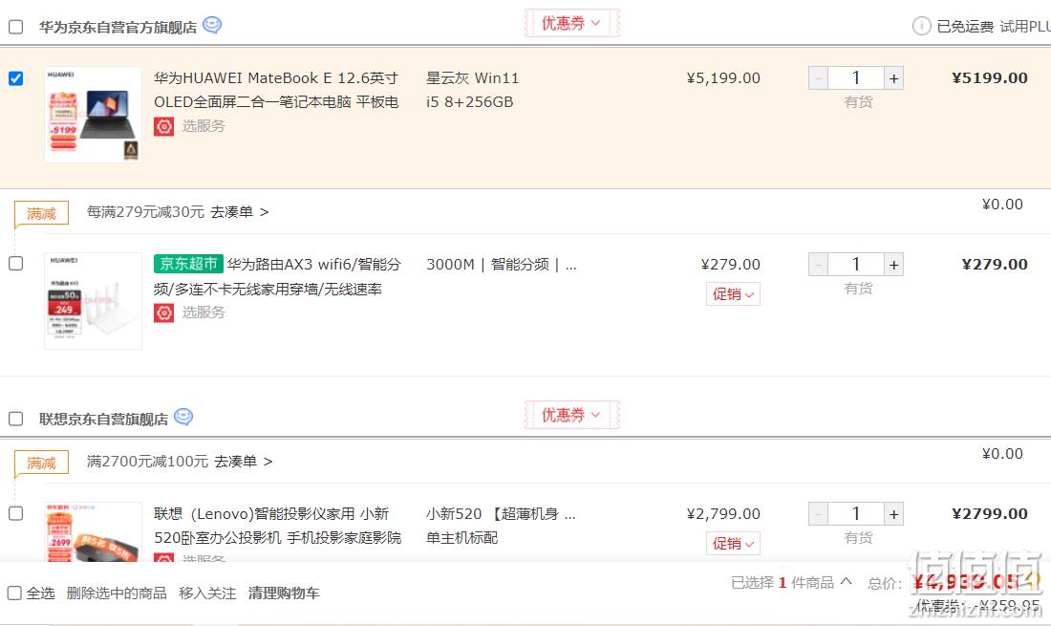Viewport: 1051px width, 626px height.
Task: Decrease 华为路由AX3 quantity with minus
Action: coord(819,265)
